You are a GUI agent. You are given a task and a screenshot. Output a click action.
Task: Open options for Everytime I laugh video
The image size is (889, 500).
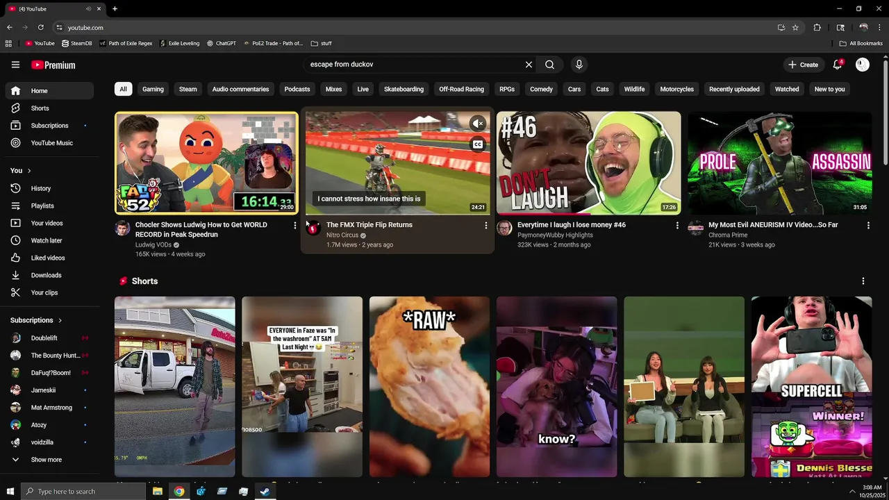[x=677, y=225]
